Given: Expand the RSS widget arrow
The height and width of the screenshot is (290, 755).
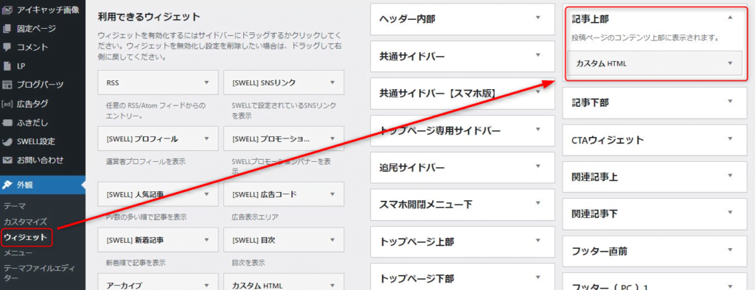Looking at the screenshot, I should click(206, 82).
